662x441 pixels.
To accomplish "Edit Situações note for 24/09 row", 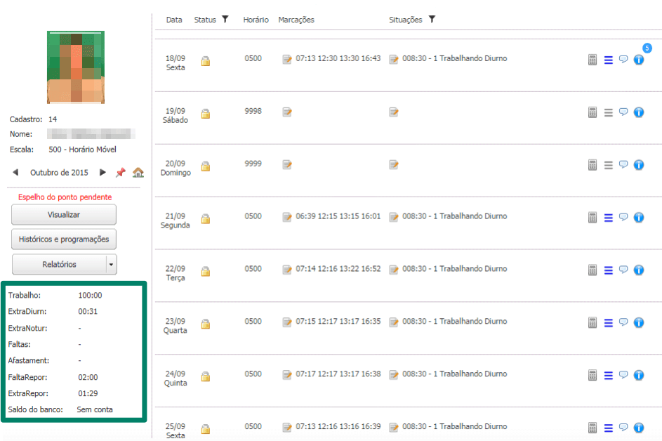I will point(394,374).
